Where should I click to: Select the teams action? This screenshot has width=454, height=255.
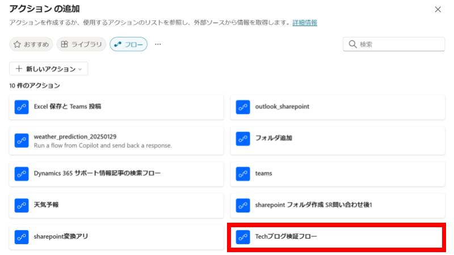(x=338, y=174)
